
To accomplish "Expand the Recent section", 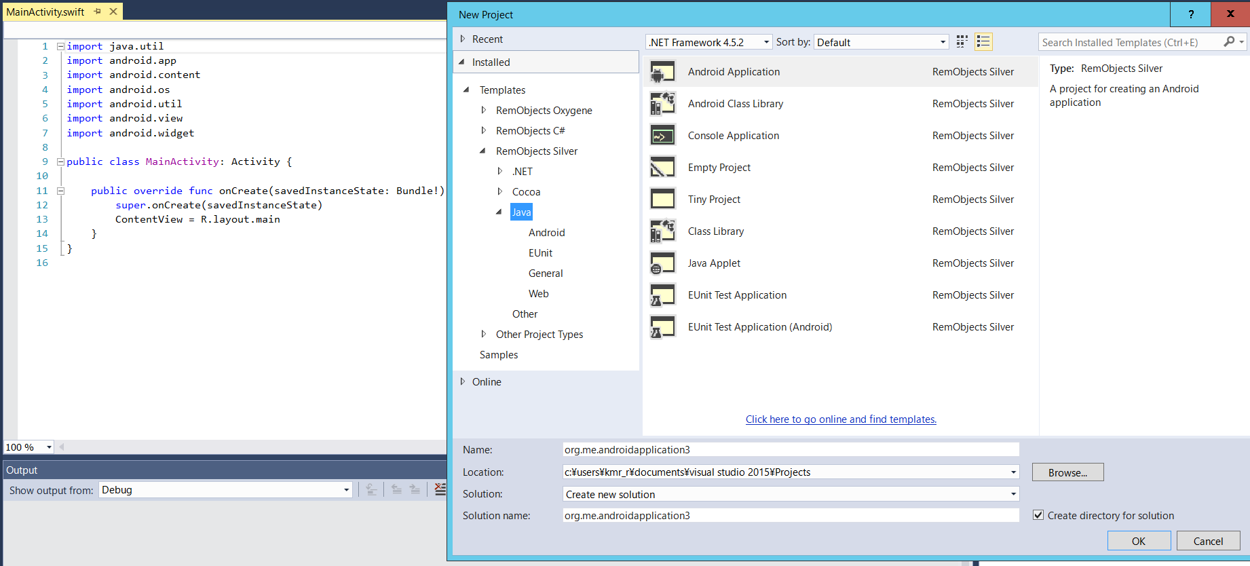I will [463, 39].
